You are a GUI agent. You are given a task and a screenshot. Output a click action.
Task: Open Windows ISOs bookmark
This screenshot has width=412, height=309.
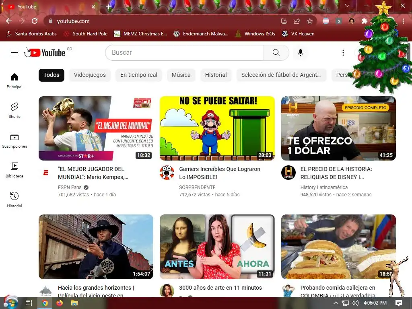255,34
